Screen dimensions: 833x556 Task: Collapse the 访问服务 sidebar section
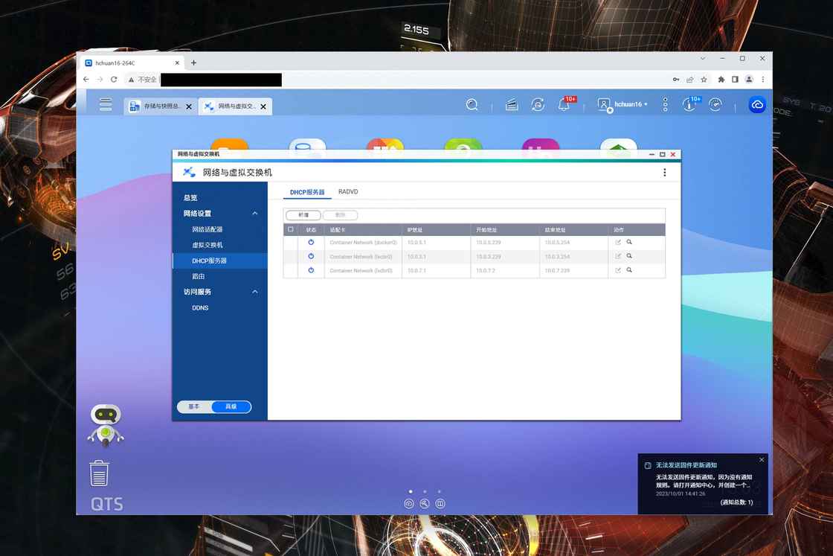[254, 292]
